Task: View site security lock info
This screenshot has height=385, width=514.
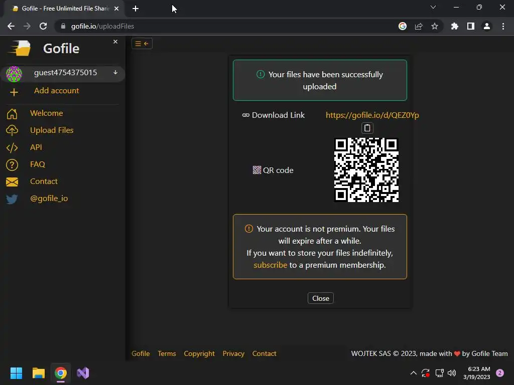Action: click(63, 26)
